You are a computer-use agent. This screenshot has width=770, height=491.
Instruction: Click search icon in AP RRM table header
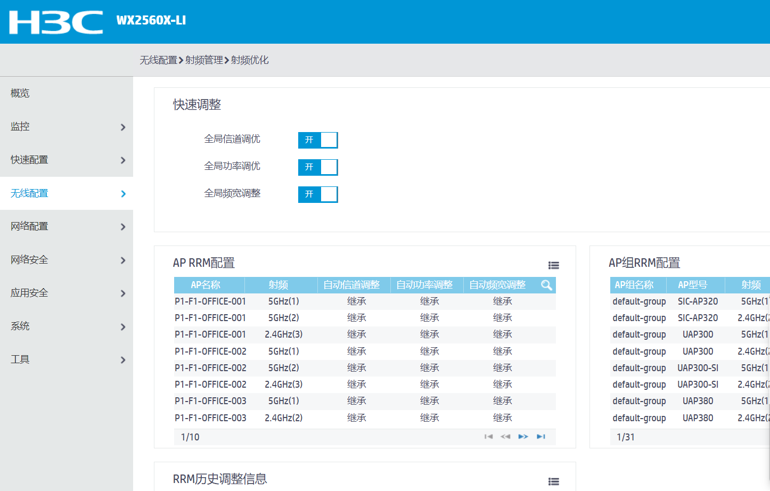tap(546, 285)
